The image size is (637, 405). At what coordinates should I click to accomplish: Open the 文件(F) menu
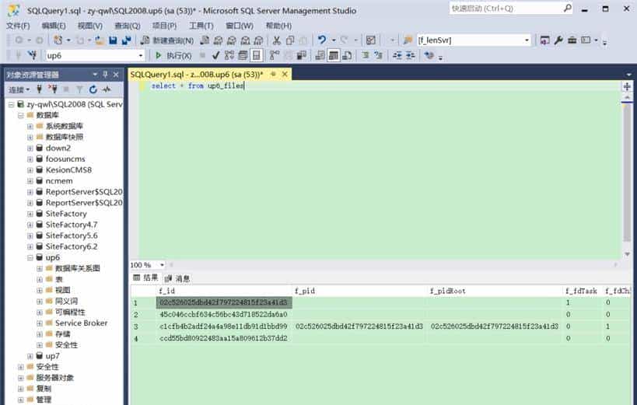[x=18, y=26]
